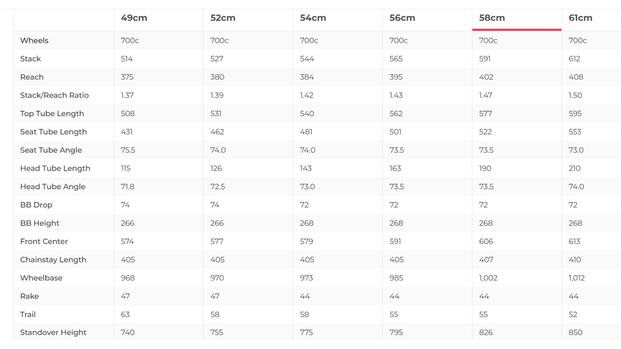Select the 52cm Front Center value 577
This screenshot has width=621, height=349.
point(217,241)
